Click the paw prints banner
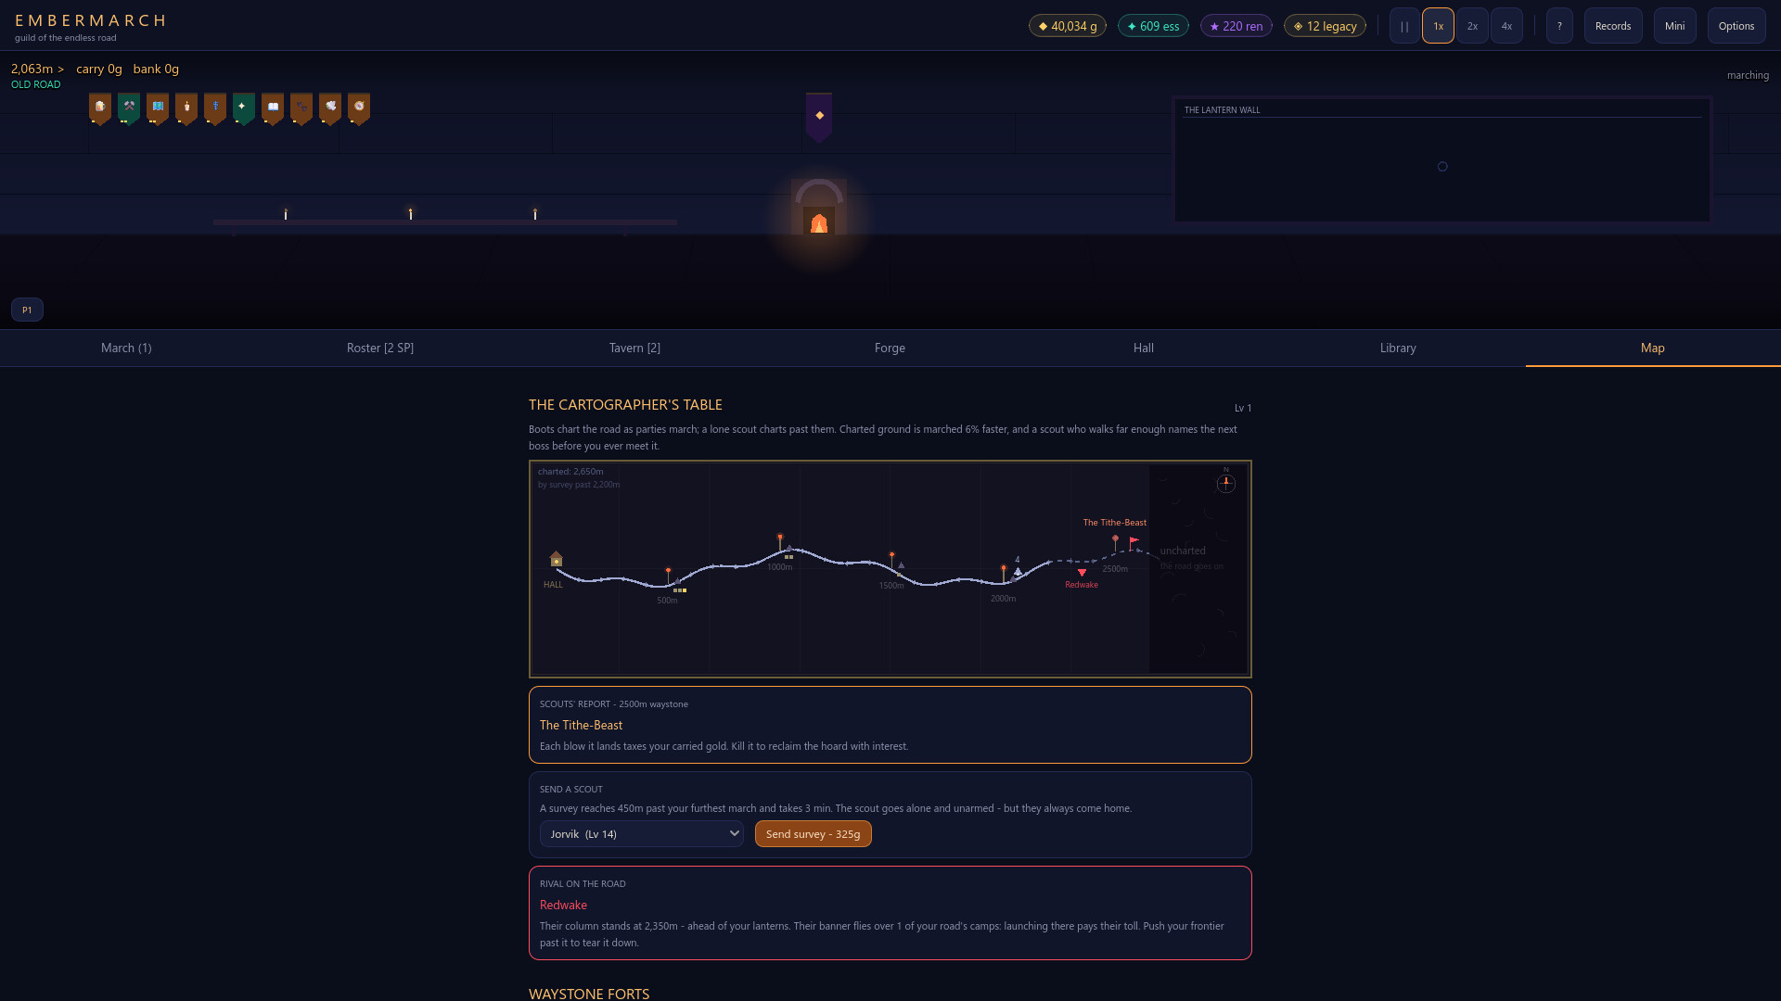This screenshot has height=1001, width=1781. pyautogui.click(x=301, y=108)
